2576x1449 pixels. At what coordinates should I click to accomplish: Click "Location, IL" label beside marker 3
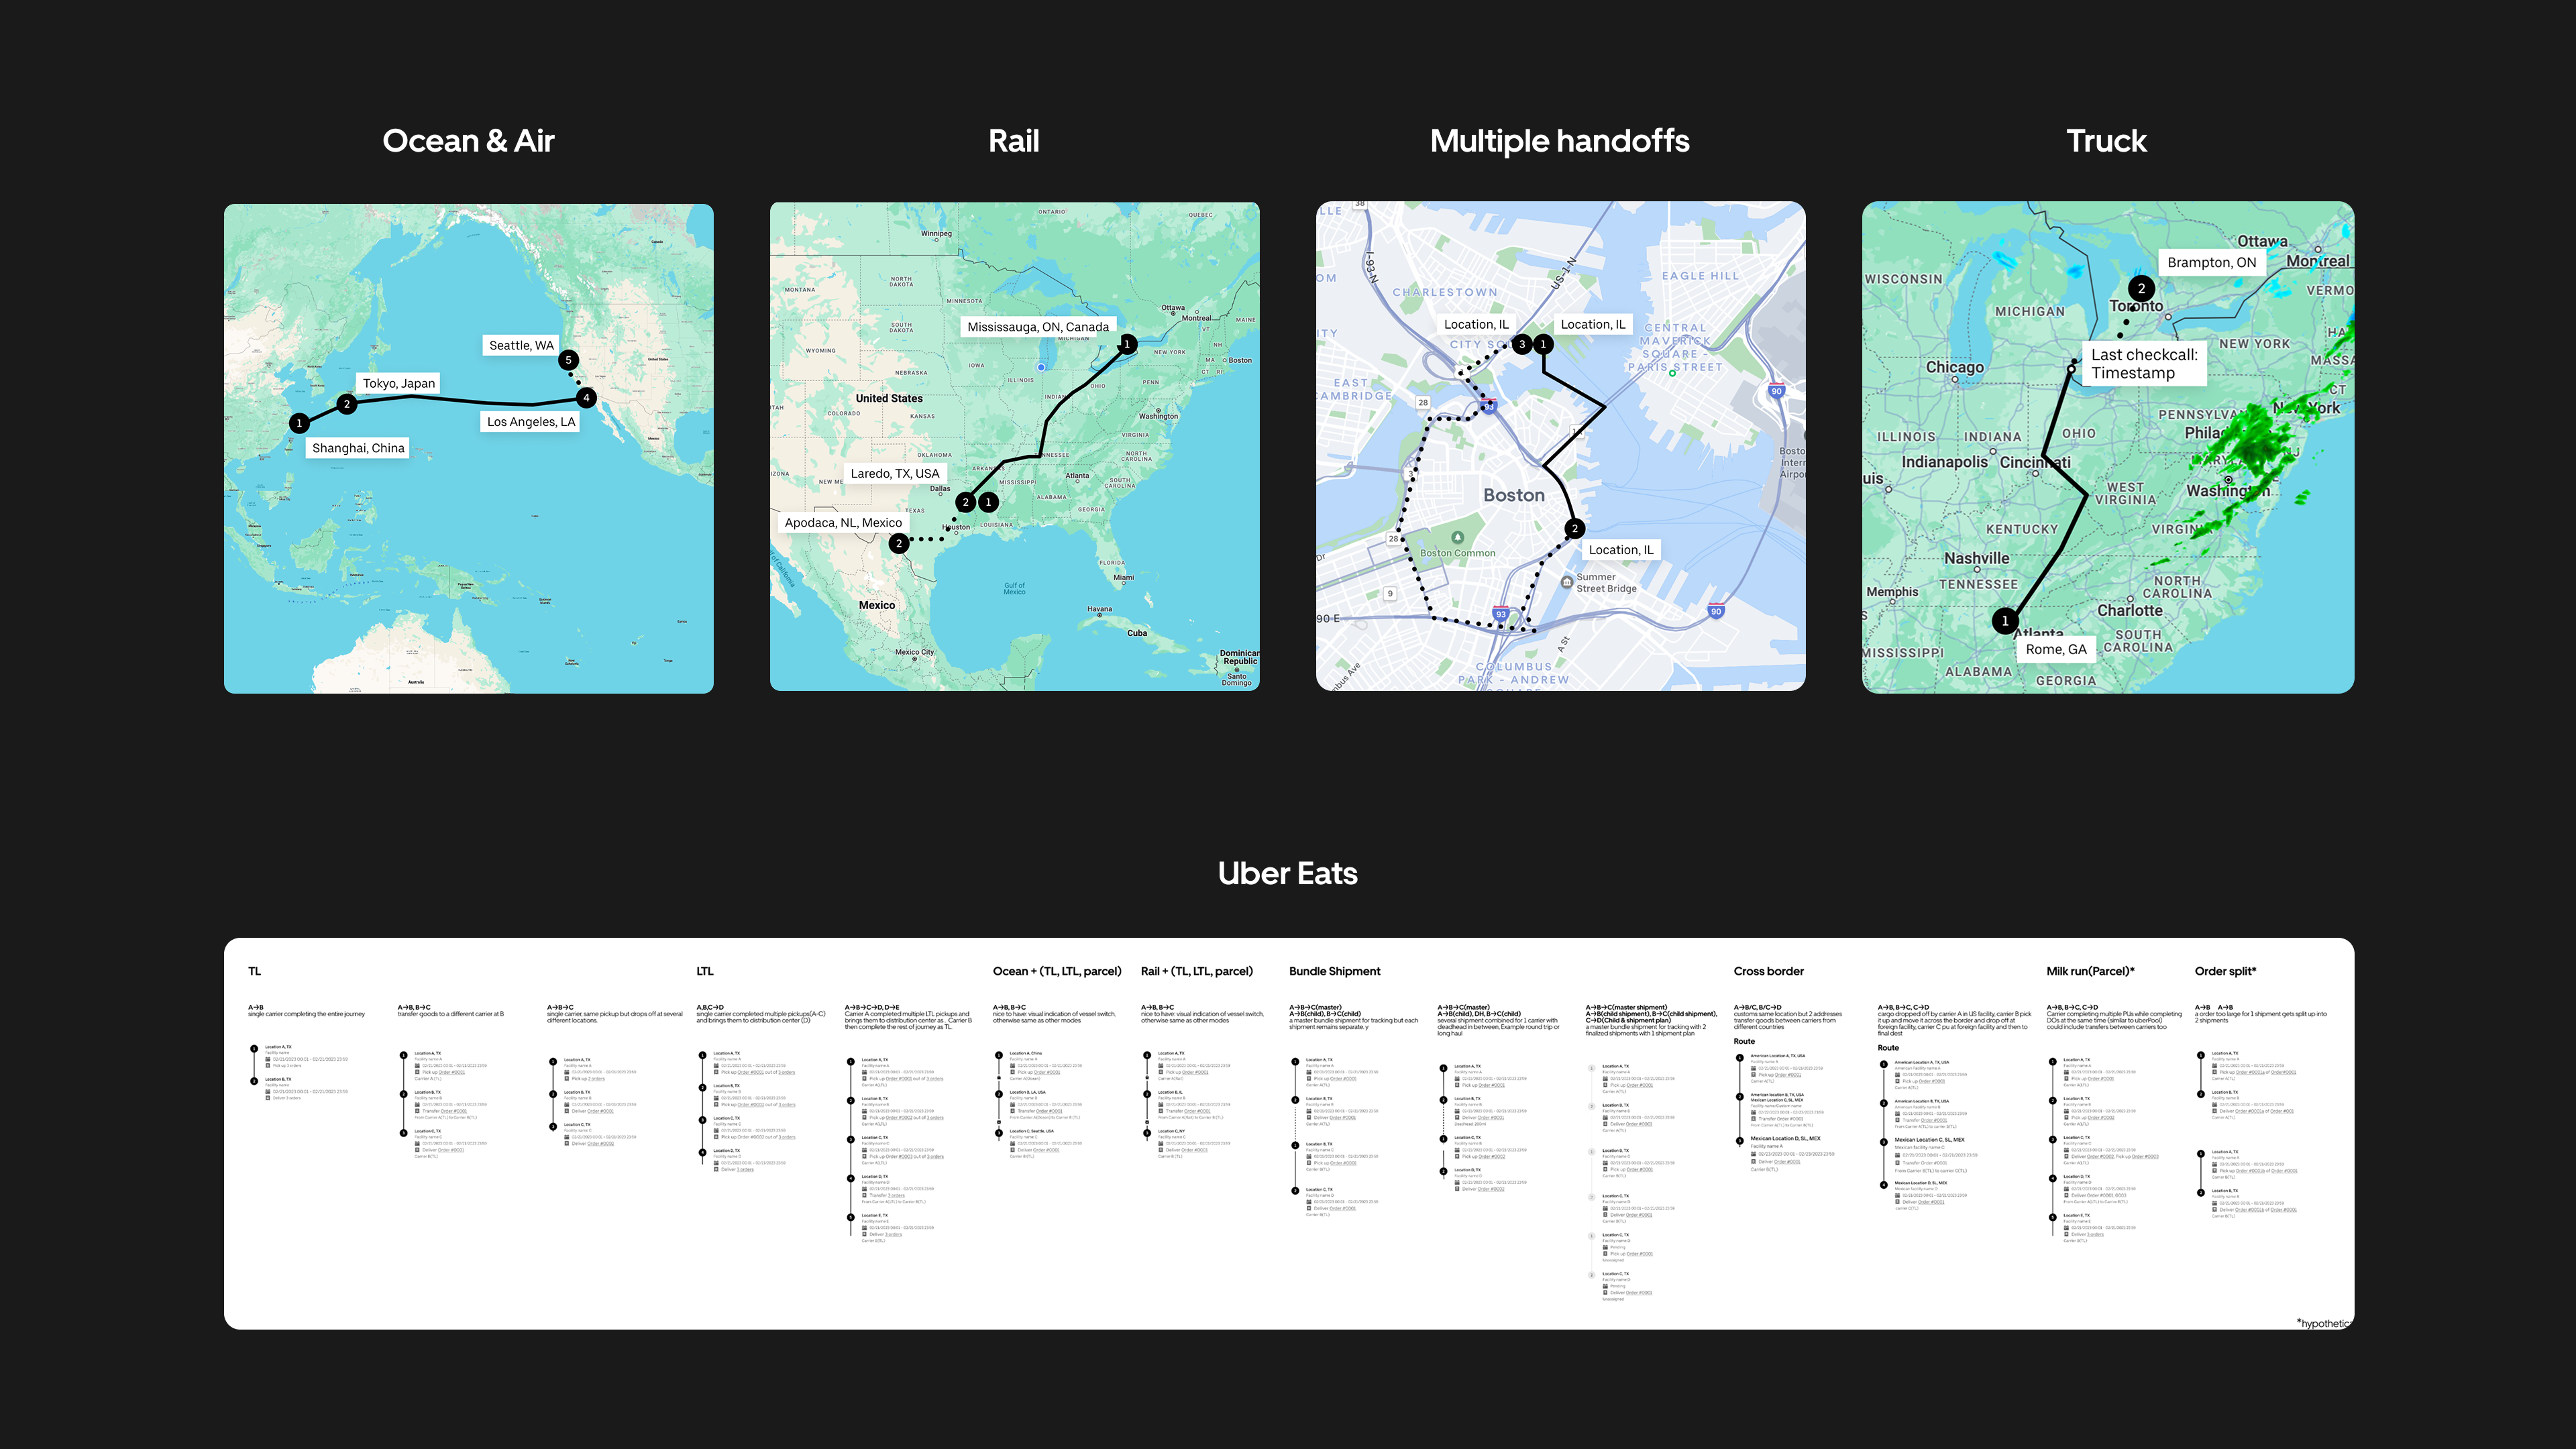[1476, 324]
